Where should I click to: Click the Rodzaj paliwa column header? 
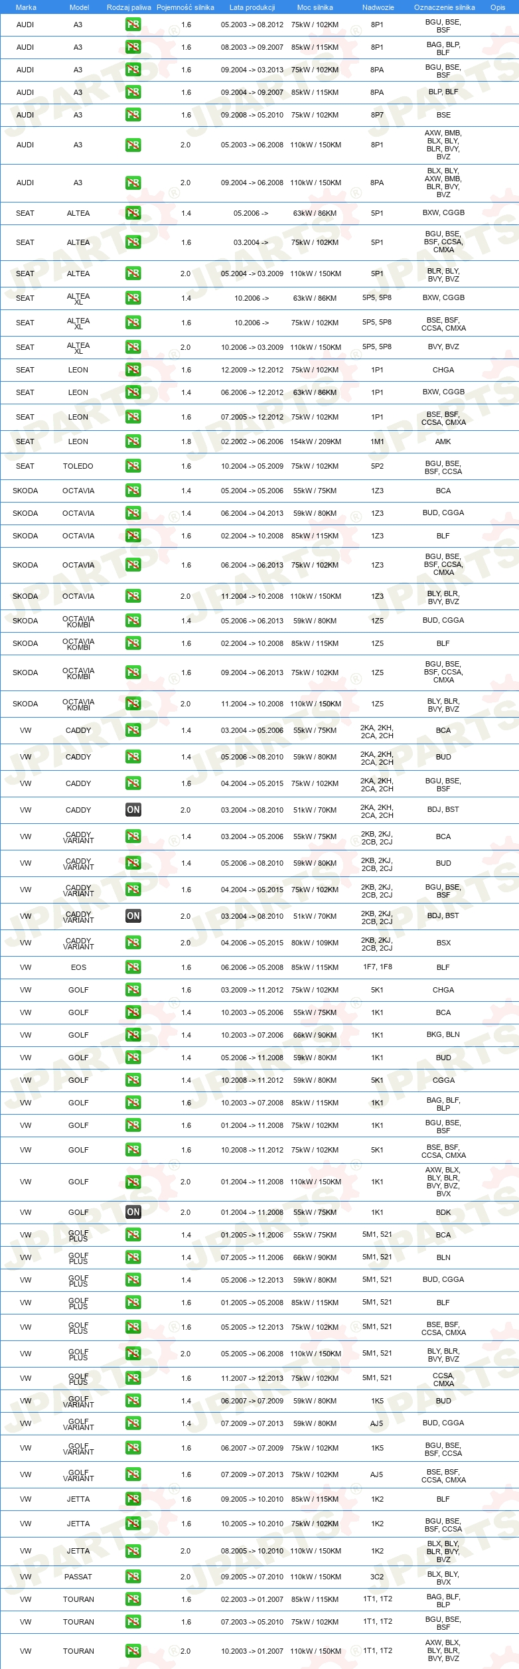129,7
